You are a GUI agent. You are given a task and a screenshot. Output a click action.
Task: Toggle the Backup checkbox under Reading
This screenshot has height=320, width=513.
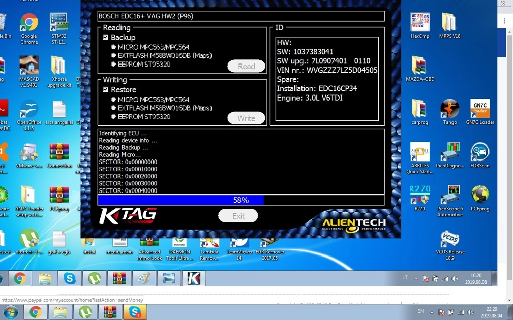coord(106,37)
